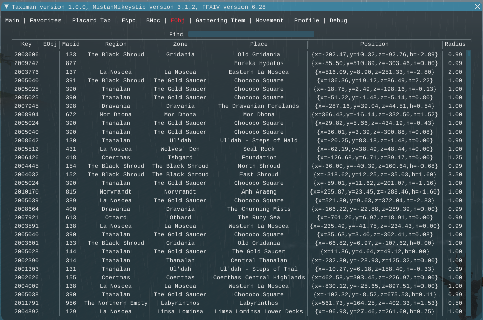This screenshot has width=483, height=320.
Task: Open the Profile tab
Action: [307, 20]
